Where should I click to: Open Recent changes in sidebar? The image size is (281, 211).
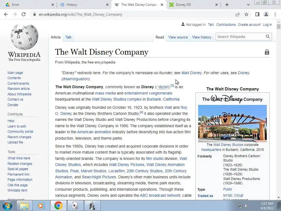coord(19,137)
